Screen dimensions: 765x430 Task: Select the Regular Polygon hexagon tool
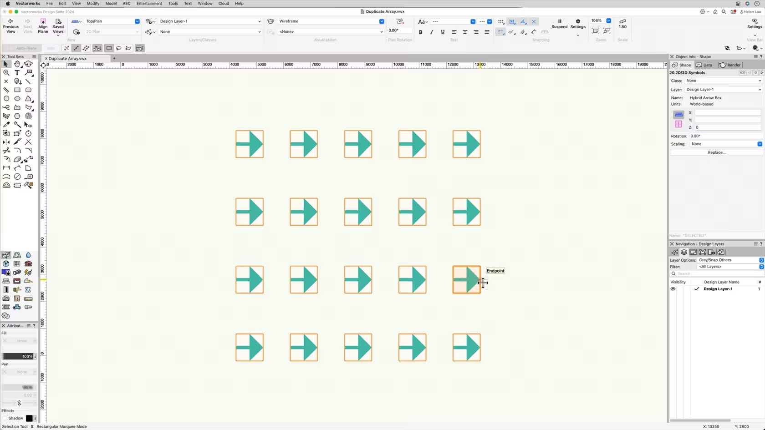(17, 116)
